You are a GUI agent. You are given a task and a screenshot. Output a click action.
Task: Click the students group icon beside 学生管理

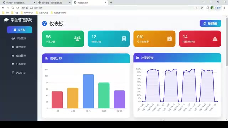tap(13, 38)
